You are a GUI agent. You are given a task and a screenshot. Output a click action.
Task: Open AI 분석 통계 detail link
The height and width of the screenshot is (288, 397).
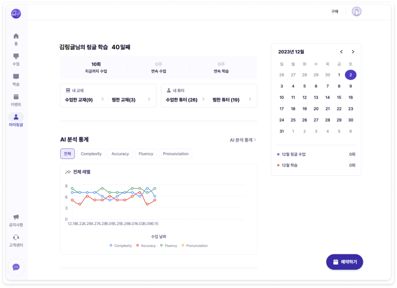coord(243,140)
